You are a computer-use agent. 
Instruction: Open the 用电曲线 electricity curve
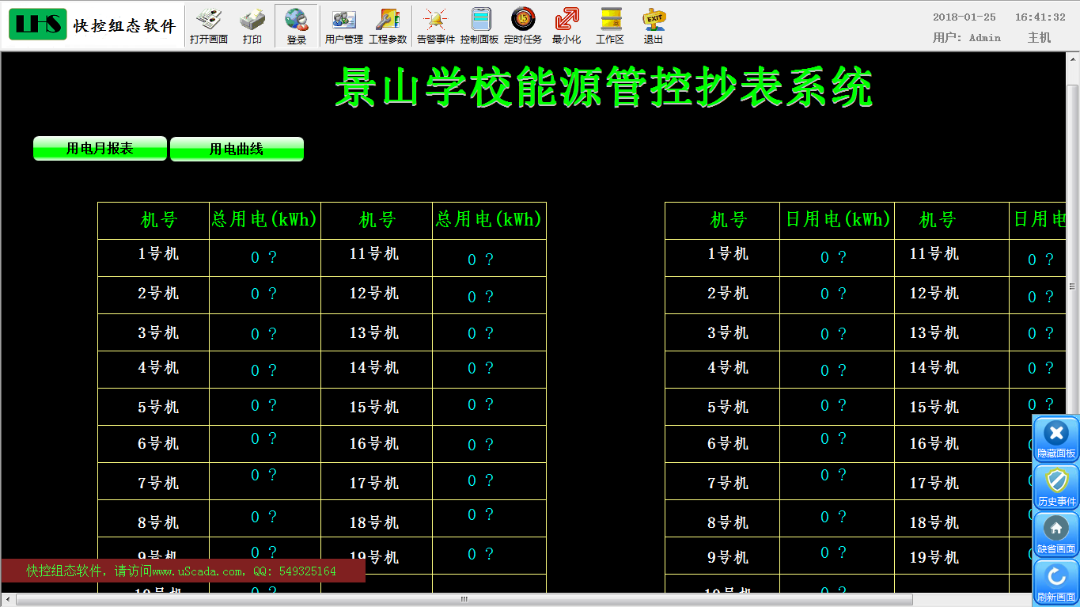pyautogui.click(x=237, y=149)
